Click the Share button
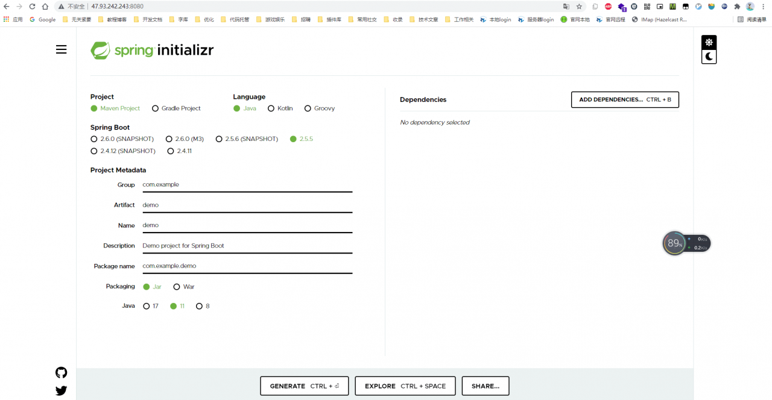 coord(486,386)
